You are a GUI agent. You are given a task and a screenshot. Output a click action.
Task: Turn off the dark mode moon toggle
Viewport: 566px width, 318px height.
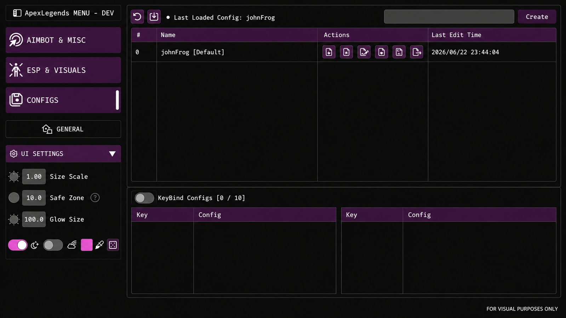point(18,245)
